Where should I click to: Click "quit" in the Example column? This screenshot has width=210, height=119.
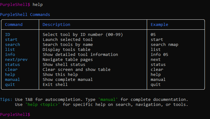[156, 84]
